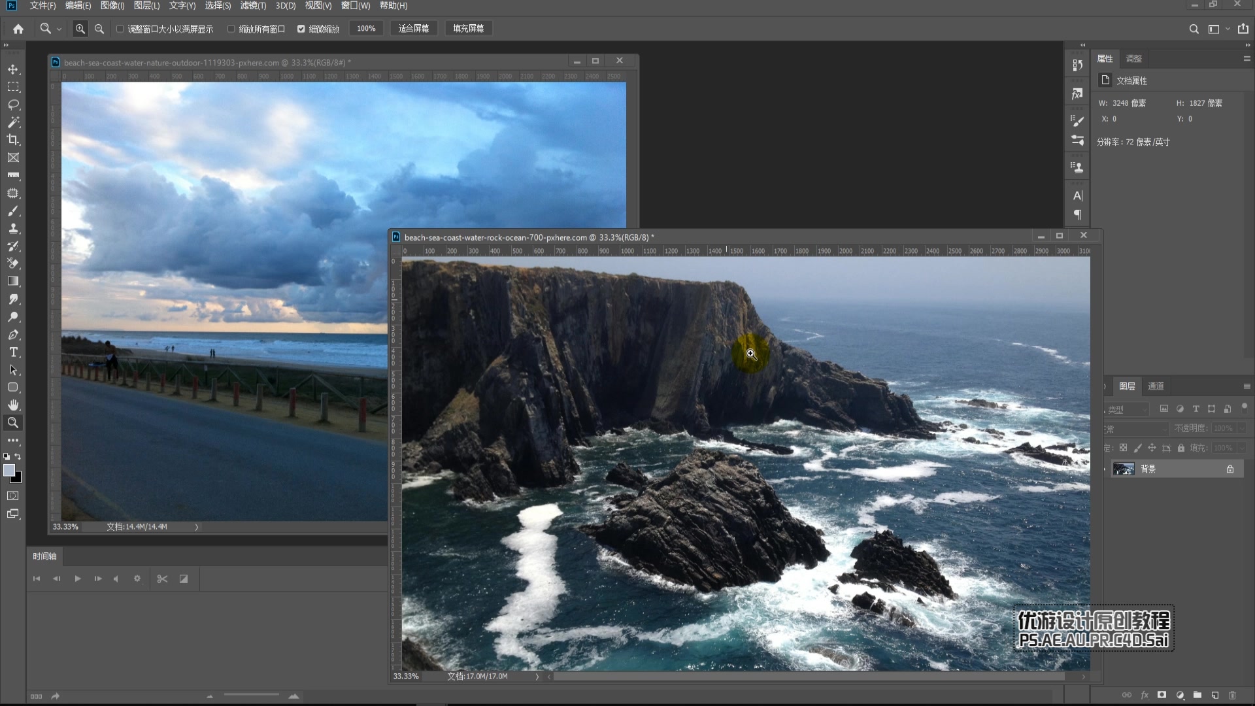This screenshot has height=706, width=1255.
Task: Open the layer opacity 不透明度 dropdown
Action: [1242, 428]
